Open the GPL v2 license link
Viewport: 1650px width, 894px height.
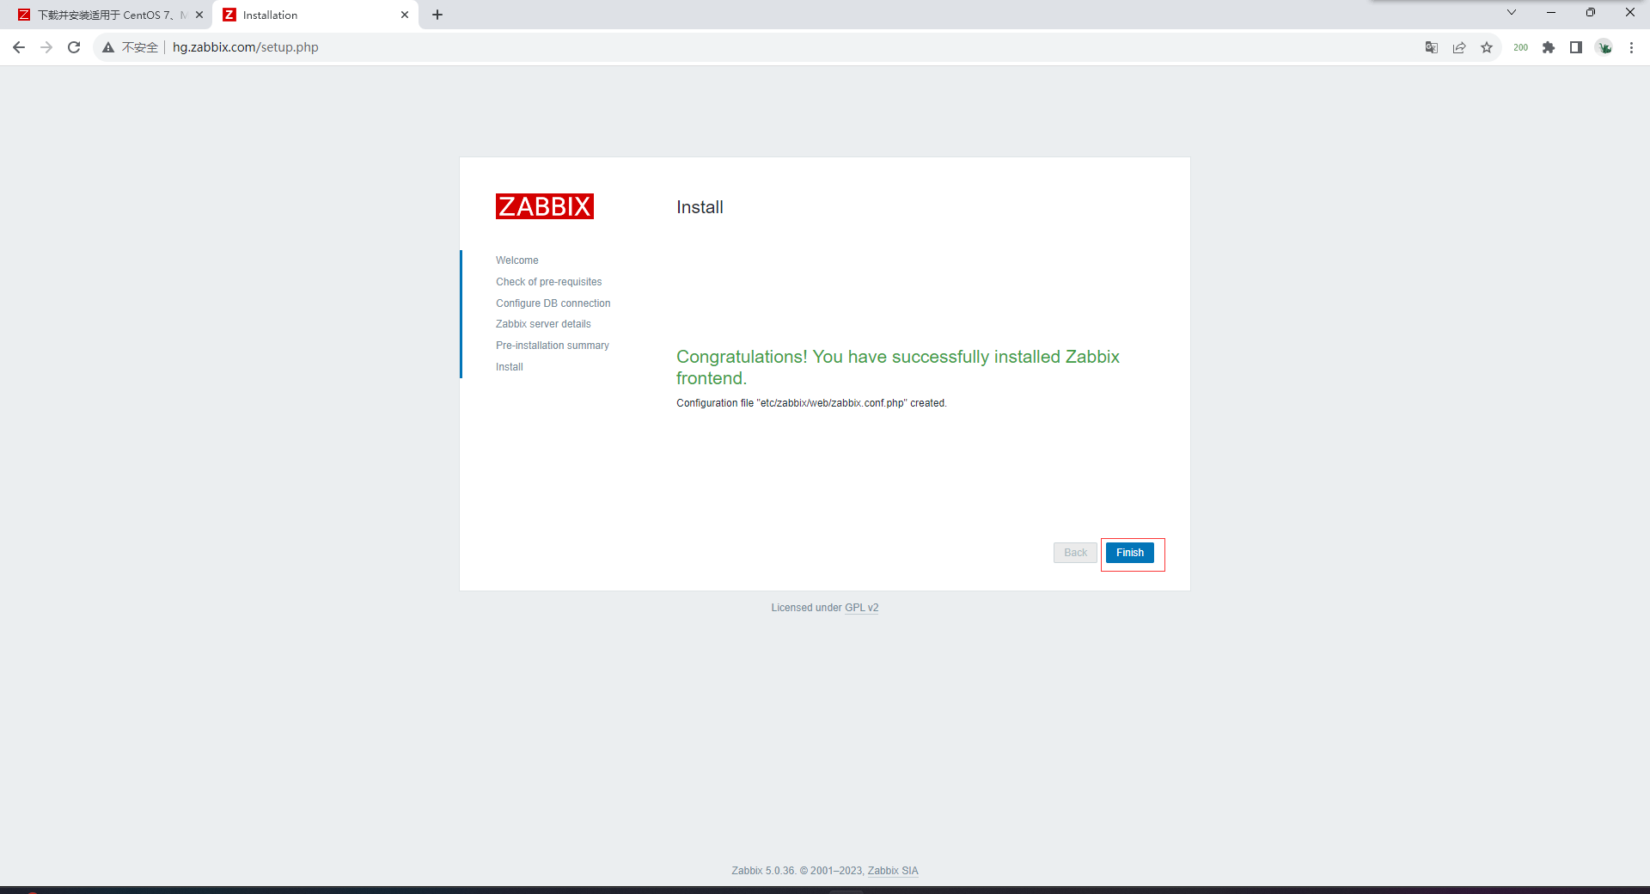click(861, 608)
